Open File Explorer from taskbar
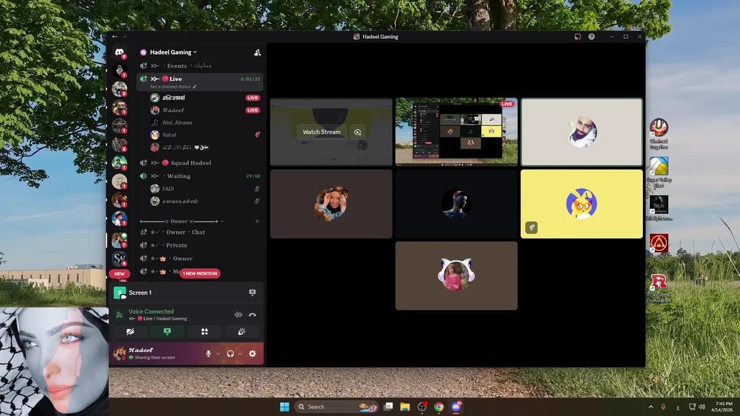This screenshot has width=740, height=416. tap(405, 407)
